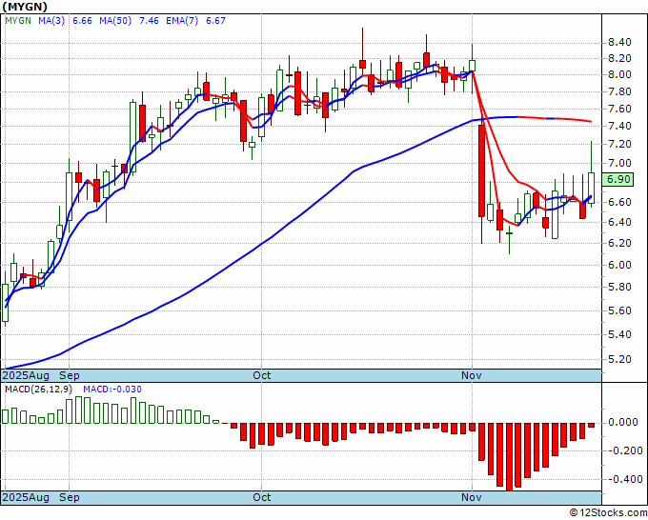Click the Nov label on MACD panel axis

pos(472,497)
